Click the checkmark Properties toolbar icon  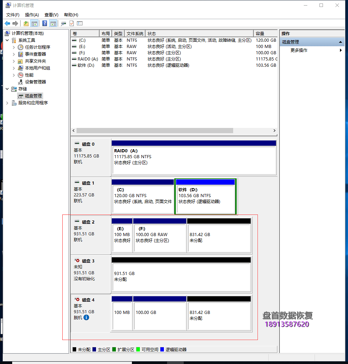(72, 23)
